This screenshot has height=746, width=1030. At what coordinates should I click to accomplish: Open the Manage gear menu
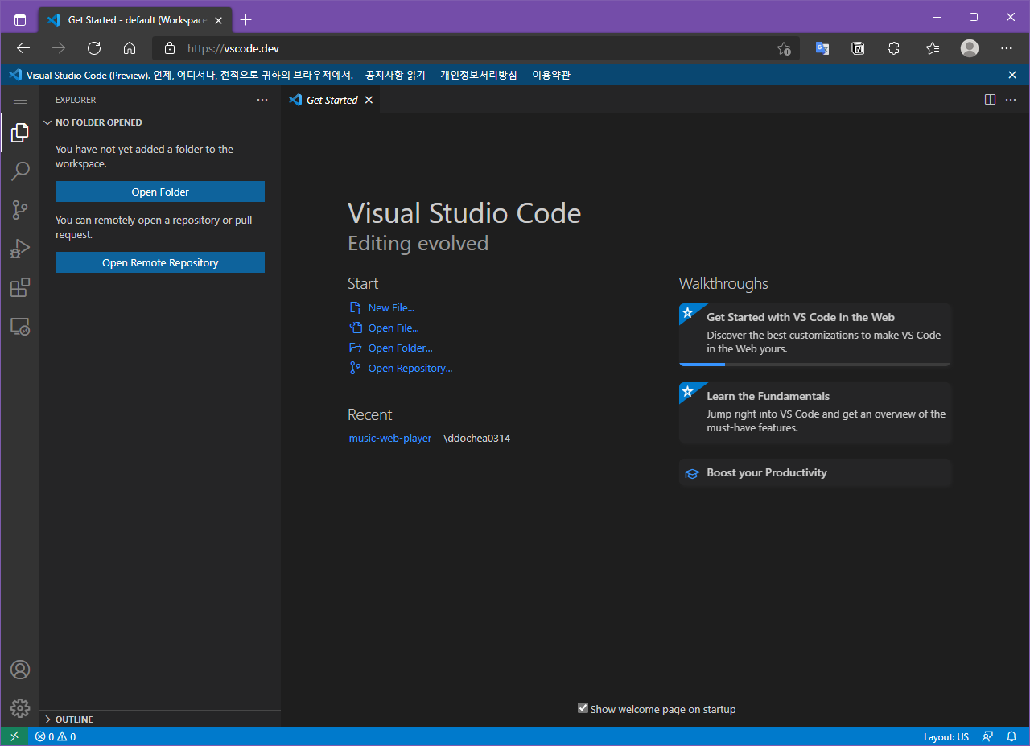[x=20, y=708]
